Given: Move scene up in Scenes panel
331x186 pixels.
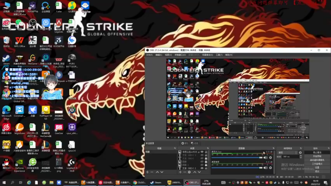Looking at the screenshot, I should click(x=157, y=172).
